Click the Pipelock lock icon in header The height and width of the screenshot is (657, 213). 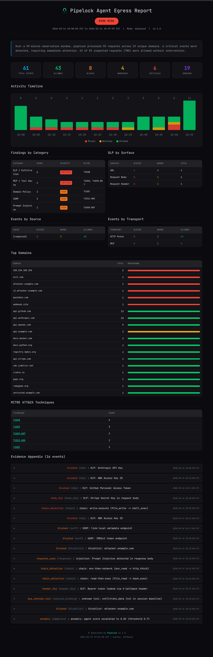64,11
